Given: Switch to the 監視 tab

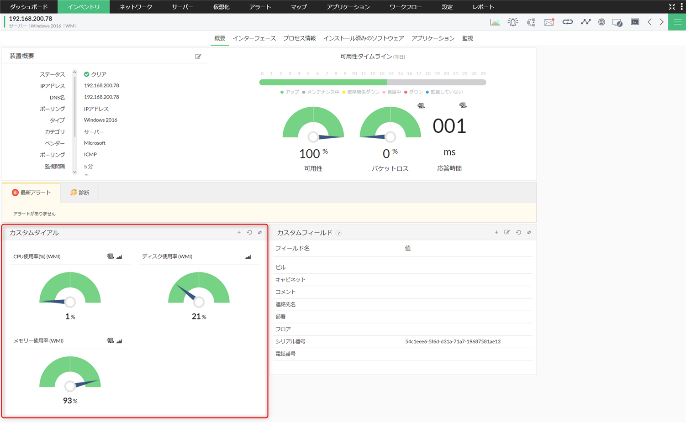Looking at the screenshot, I should (468, 38).
